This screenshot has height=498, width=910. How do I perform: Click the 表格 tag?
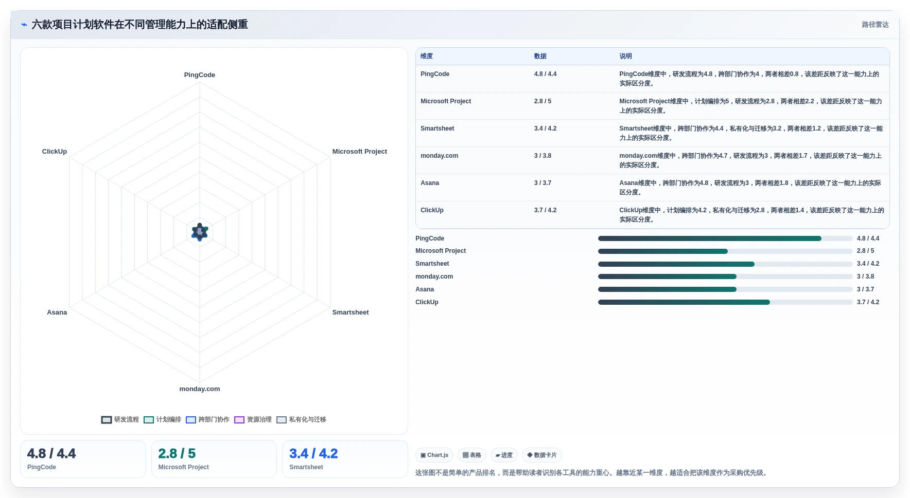[x=471, y=455]
